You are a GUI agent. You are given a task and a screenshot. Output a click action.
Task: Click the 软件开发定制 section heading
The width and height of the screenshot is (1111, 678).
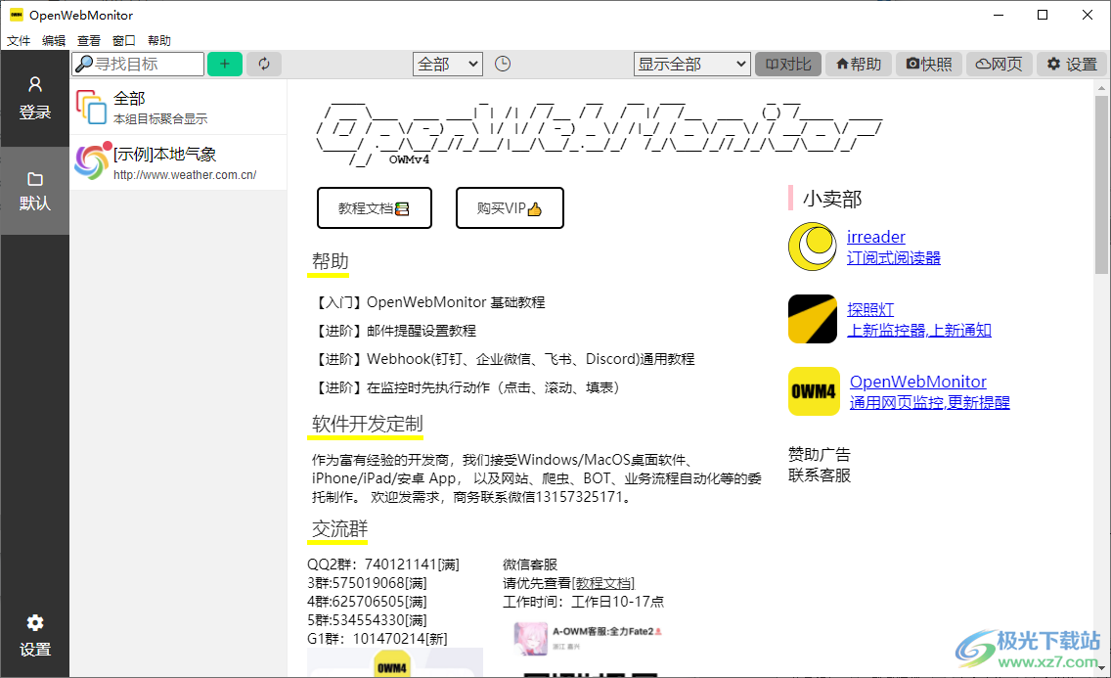click(367, 424)
